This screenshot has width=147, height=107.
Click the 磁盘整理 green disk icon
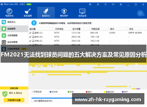coord(4,29)
